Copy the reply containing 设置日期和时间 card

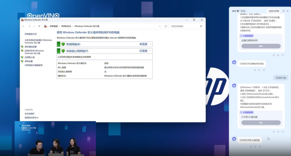coord(273,55)
